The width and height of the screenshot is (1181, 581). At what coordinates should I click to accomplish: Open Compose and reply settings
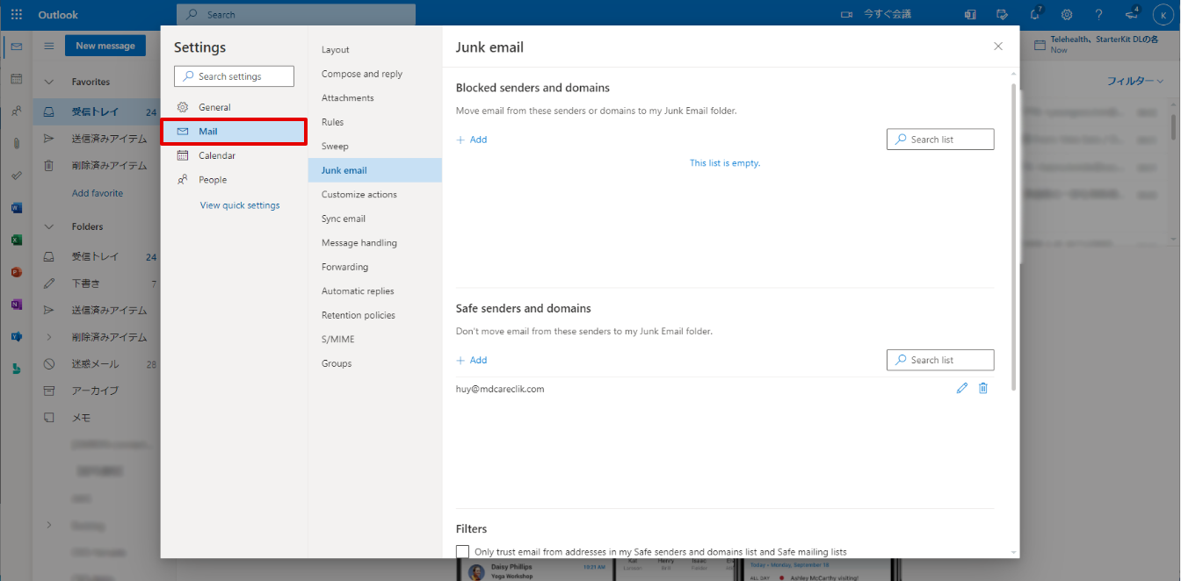click(375, 74)
